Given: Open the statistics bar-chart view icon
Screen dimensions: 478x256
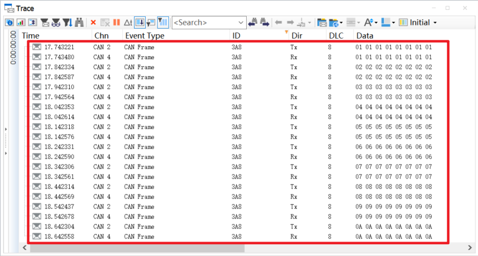Looking at the screenshot, I should pyautogui.click(x=21, y=22).
